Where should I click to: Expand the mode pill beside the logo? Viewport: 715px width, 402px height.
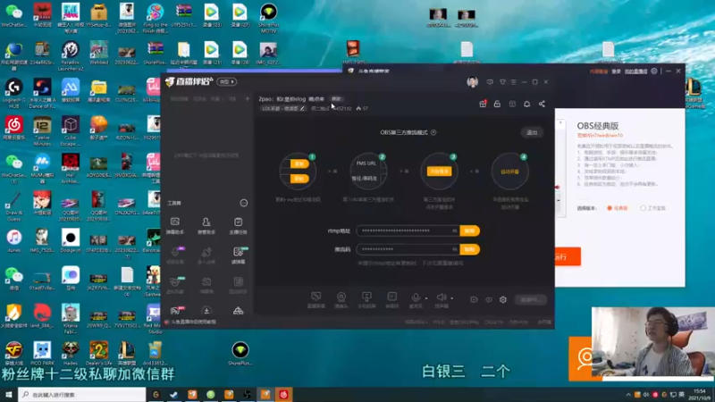[x=227, y=82]
